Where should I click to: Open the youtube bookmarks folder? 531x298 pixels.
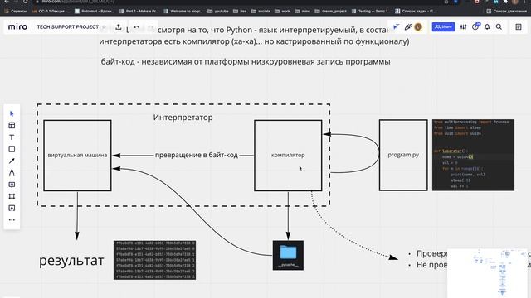(x=218, y=11)
